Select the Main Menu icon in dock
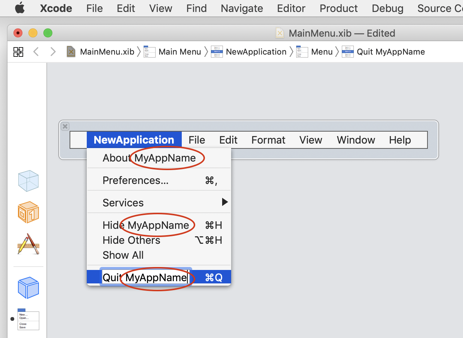463x338 pixels. 28,320
